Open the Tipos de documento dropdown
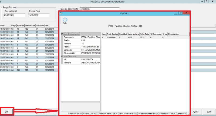The width and height of the screenshot is (216, 116). click(x=99, y=9)
